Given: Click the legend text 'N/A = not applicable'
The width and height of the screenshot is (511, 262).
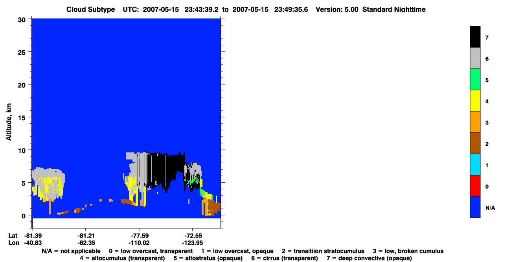Looking at the screenshot, I should click(71, 251).
